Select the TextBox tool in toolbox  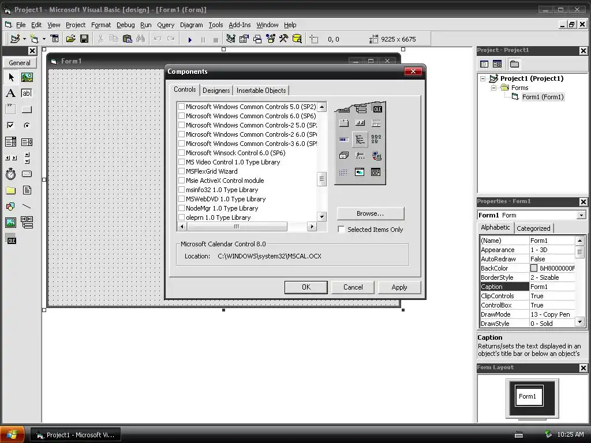[27, 93]
